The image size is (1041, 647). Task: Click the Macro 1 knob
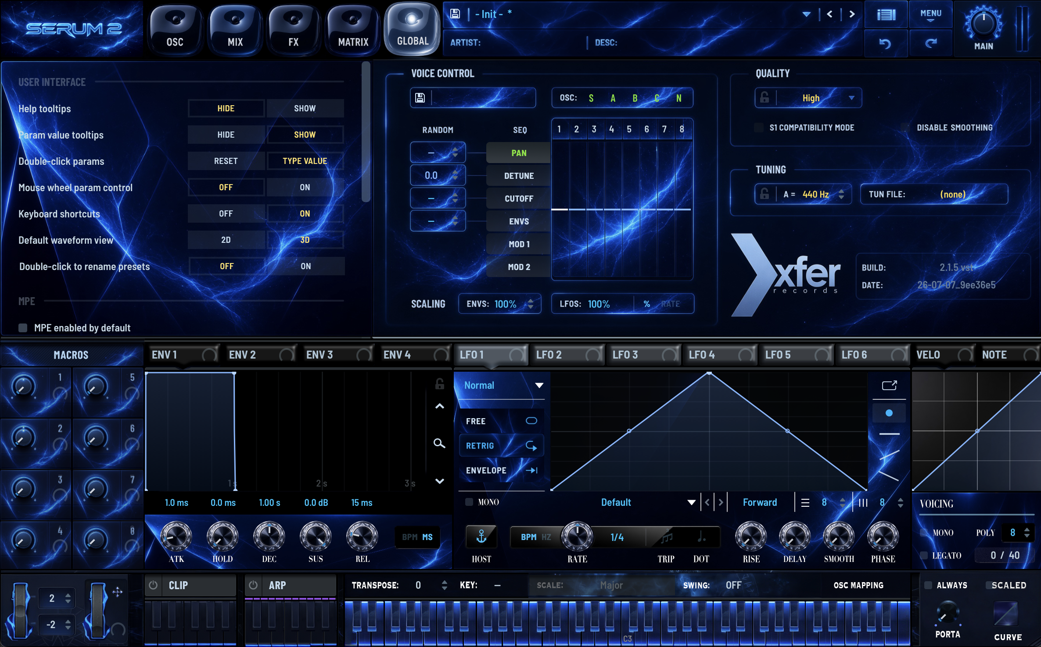[23, 387]
